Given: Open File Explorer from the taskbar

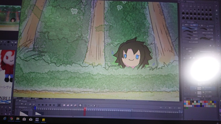Looking at the screenshot, I should [18, 119].
